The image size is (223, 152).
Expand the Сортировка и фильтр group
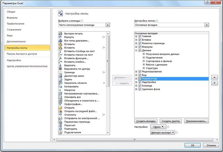(x=144, y=61)
